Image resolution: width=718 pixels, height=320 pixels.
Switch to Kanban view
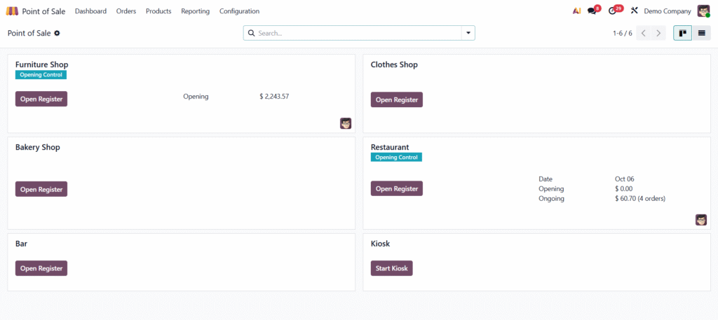(682, 33)
